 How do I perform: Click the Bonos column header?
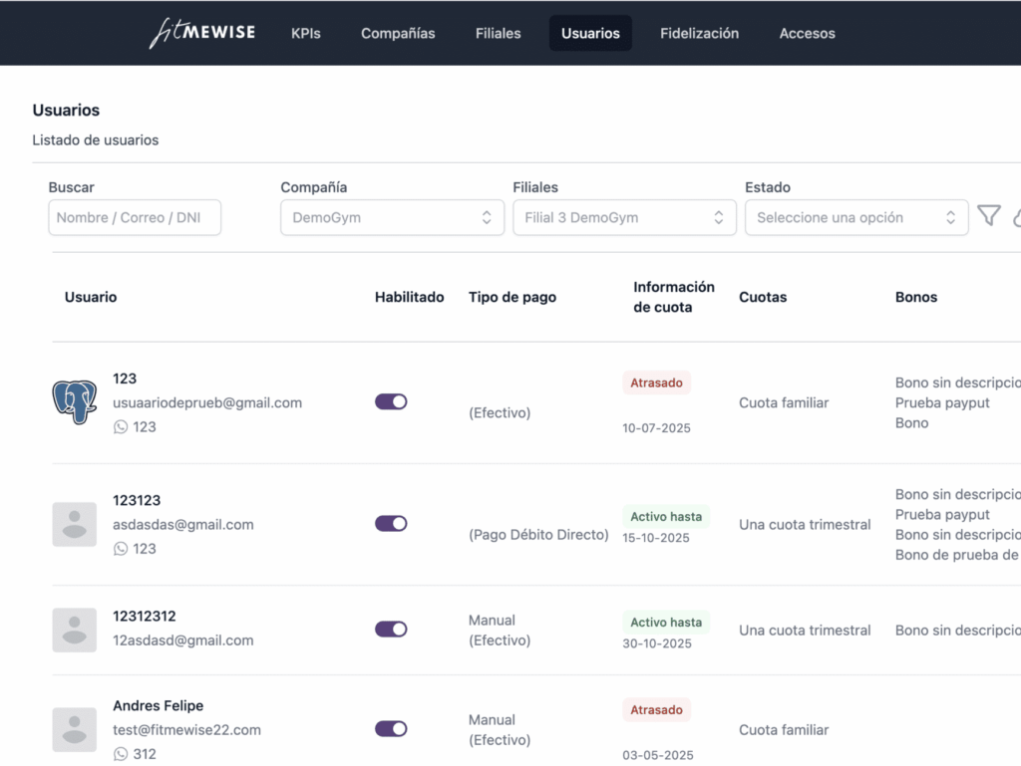[x=916, y=297]
